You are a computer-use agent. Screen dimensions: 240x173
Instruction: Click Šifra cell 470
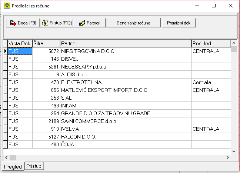46,82
